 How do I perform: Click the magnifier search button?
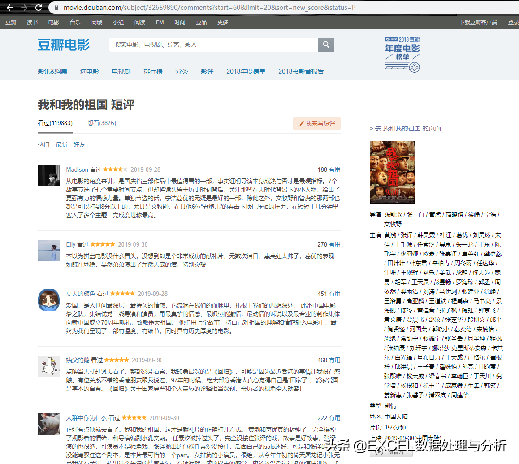click(326, 44)
